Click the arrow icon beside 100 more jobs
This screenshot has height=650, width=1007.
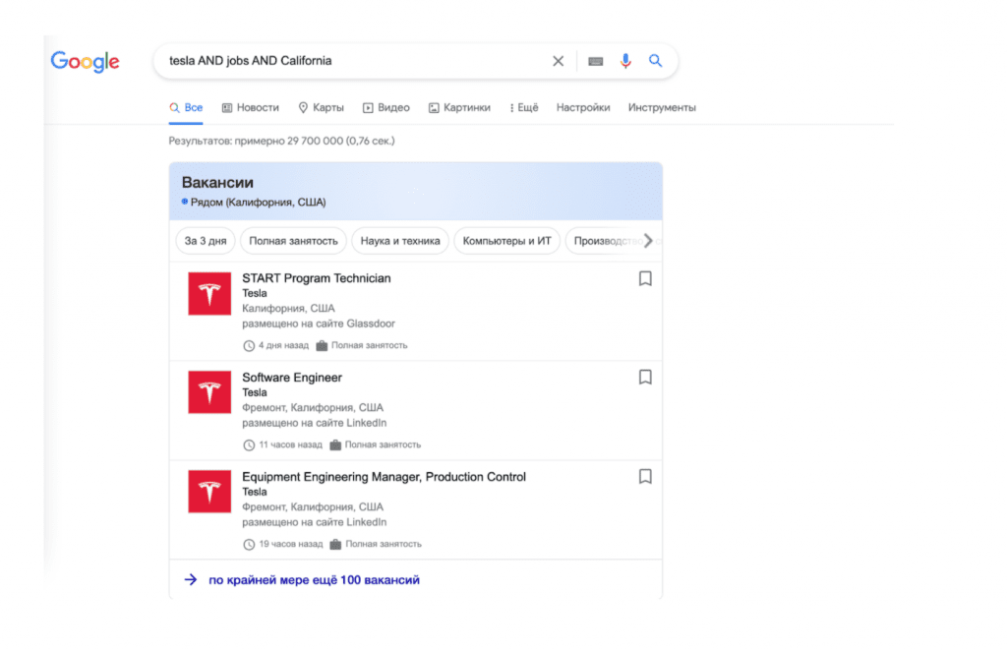pos(191,580)
